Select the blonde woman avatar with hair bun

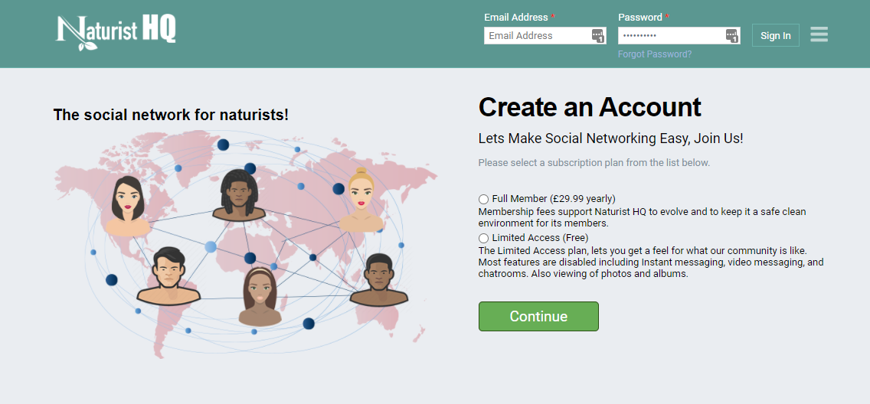coord(361,200)
